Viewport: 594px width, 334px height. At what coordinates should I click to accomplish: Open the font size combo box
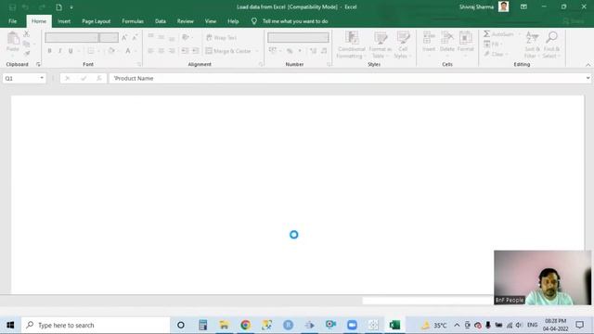(109, 37)
